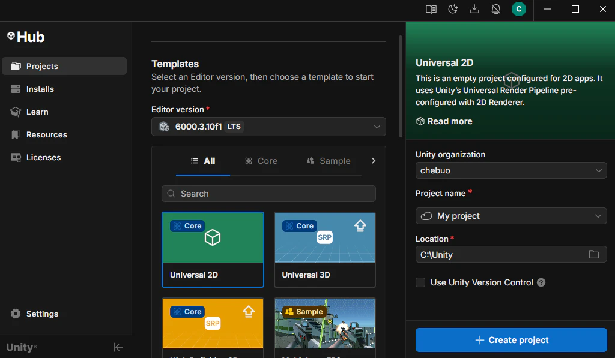
Task: Click the LTS tag in Editor version
Action: pyautogui.click(x=234, y=127)
